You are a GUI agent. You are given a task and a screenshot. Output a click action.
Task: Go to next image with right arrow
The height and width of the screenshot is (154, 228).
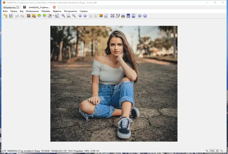coord(85,16)
